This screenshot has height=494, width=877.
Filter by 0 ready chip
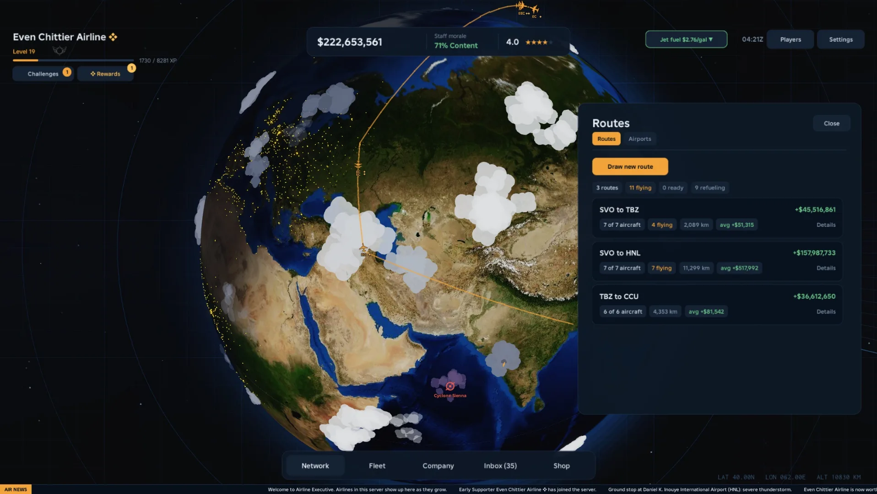click(673, 188)
